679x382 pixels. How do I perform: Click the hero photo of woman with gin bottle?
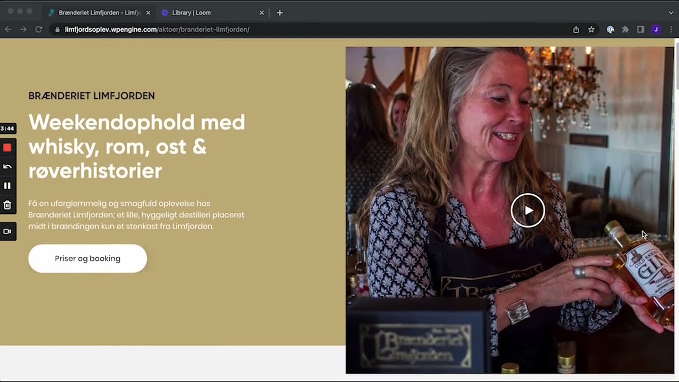pyautogui.click(x=510, y=210)
